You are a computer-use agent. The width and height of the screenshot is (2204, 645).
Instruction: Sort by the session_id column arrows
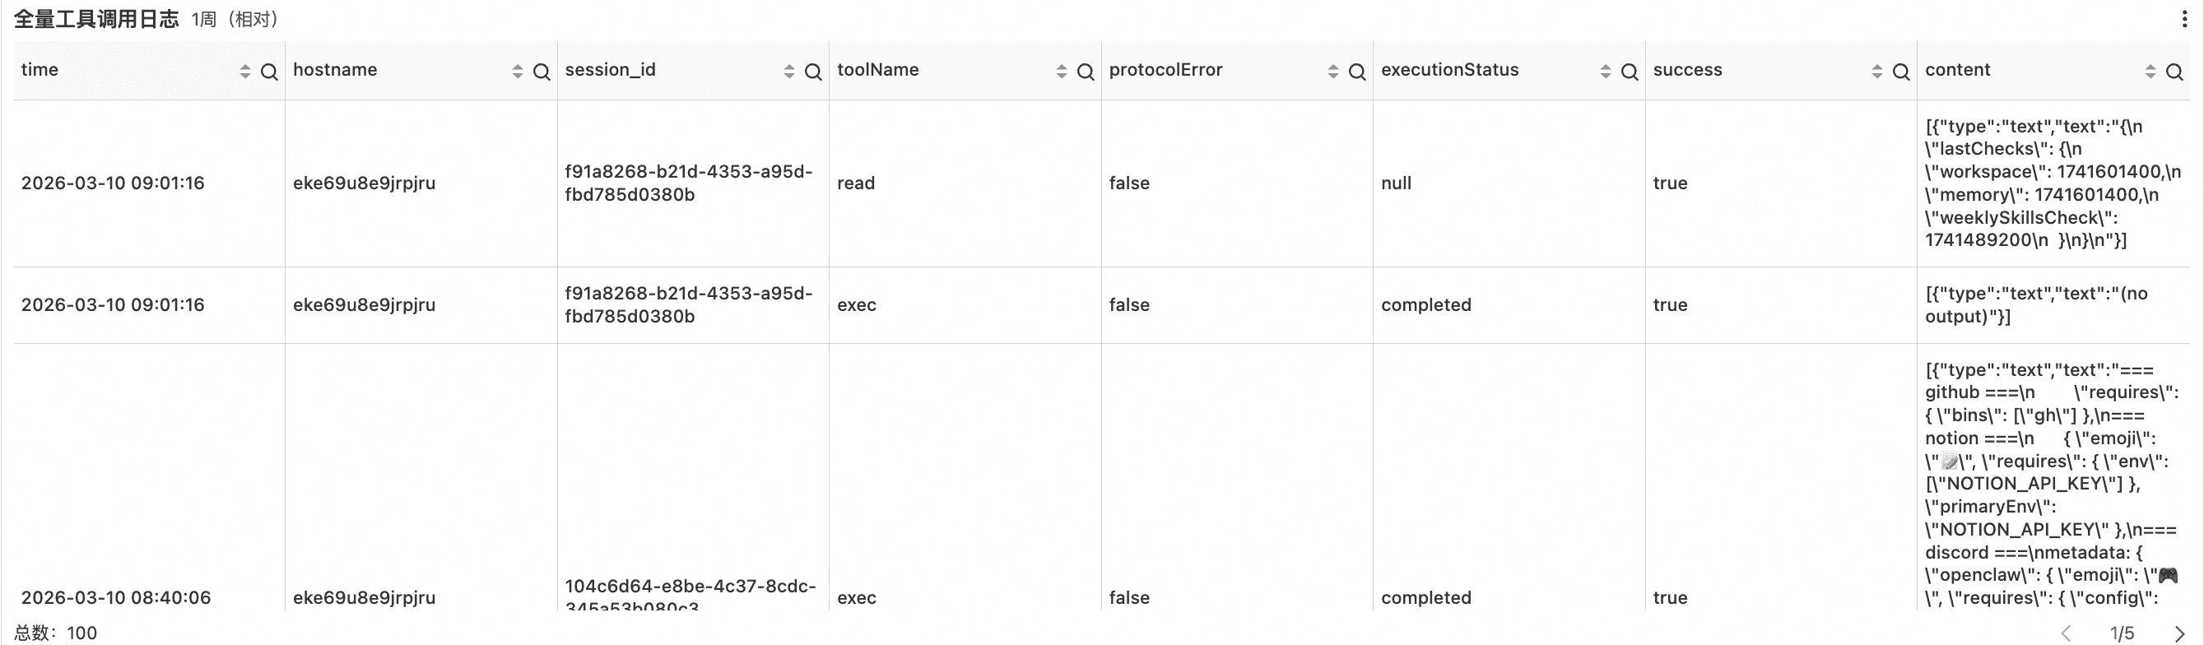tap(789, 72)
